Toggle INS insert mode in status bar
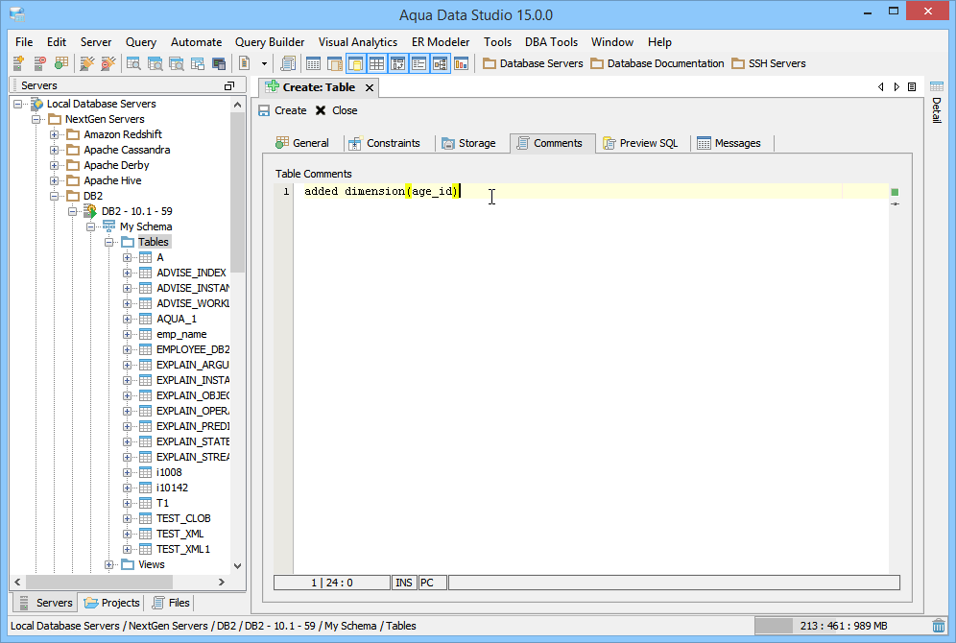 click(404, 583)
